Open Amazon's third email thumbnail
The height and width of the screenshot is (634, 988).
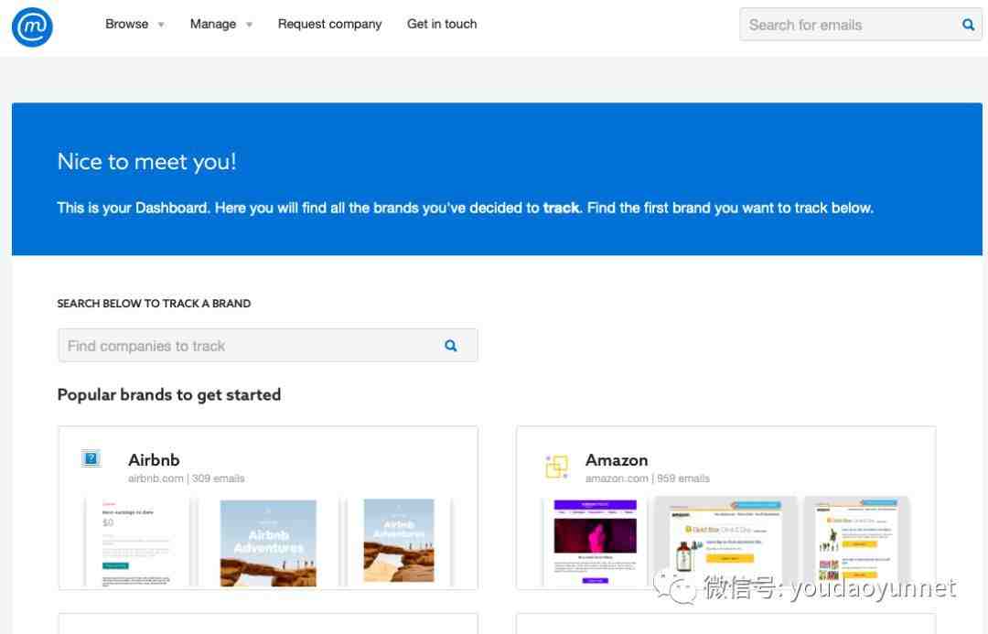857,540
